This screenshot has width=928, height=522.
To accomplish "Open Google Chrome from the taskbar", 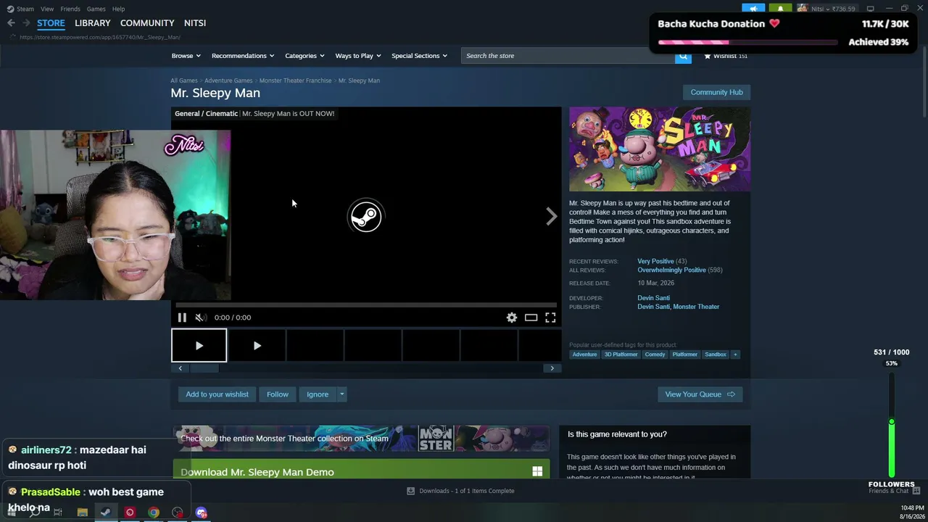I will point(154,513).
